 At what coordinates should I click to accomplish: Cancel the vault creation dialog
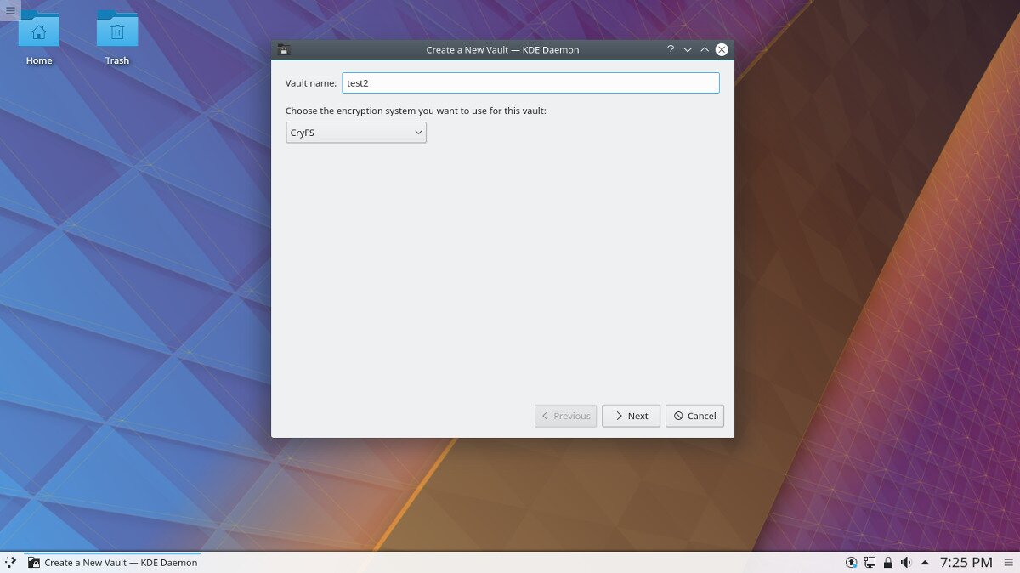coord(694,416)
